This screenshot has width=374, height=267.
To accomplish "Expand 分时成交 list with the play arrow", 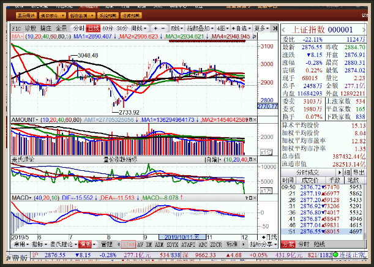I will coord(340,172).
